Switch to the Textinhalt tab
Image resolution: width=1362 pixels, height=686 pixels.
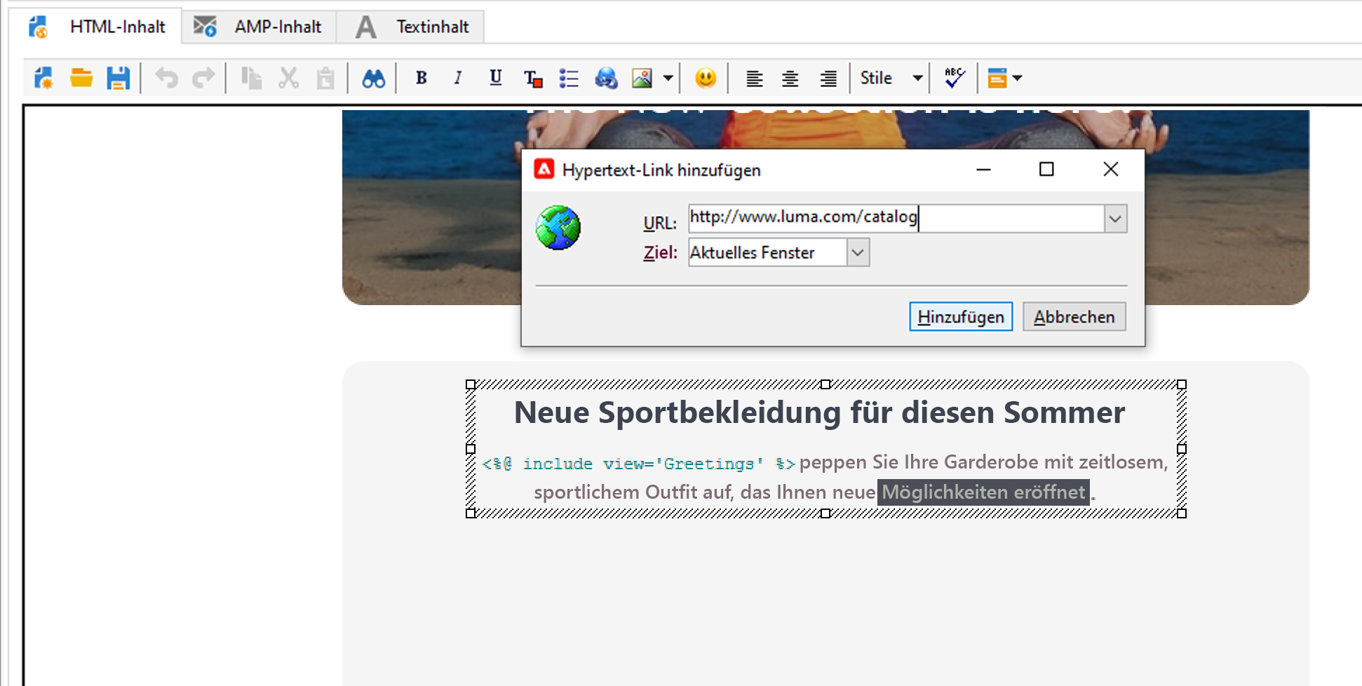click(x=412, y=27)
